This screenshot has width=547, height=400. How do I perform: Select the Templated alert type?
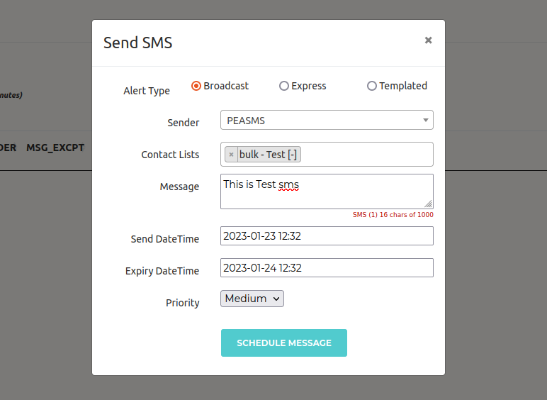[x=372, y=86]
